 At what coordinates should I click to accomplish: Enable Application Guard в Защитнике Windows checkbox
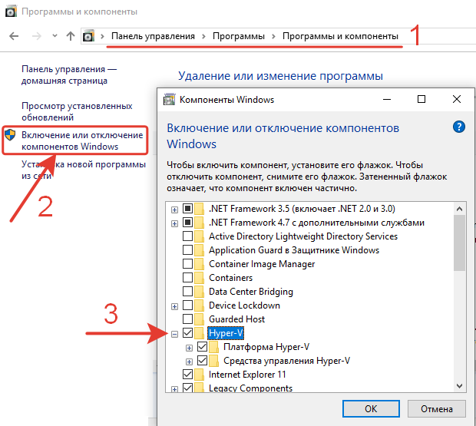[187, 250]
